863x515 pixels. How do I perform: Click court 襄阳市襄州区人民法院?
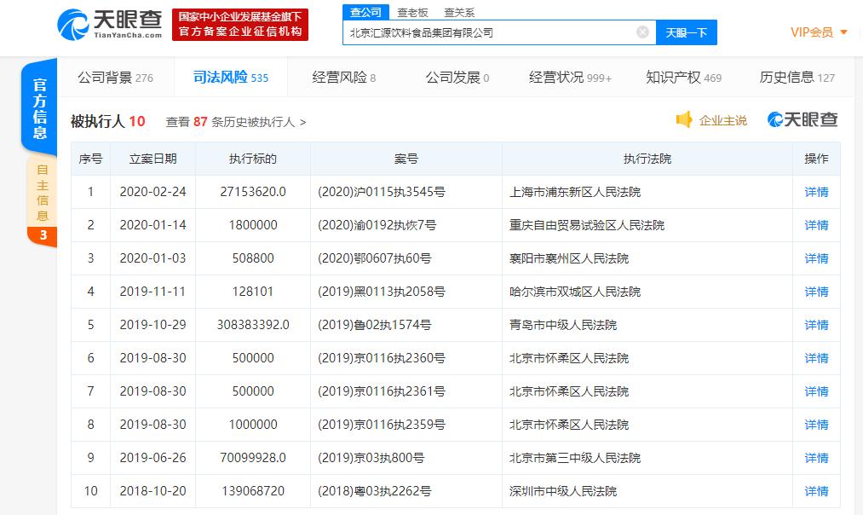[568, 258]
